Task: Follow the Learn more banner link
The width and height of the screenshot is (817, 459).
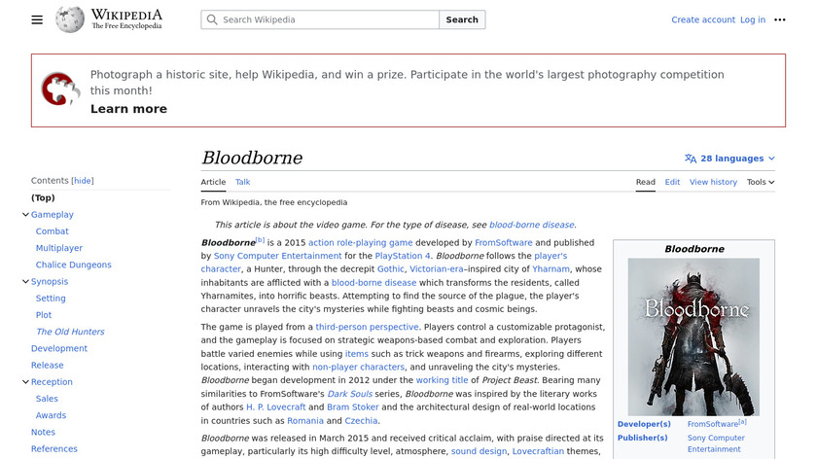Action: [x=128, y=109]
